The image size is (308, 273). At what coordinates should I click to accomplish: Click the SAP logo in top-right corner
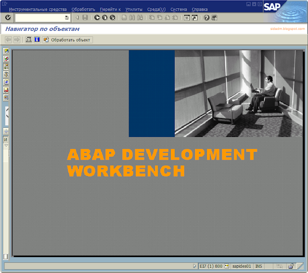tap(272, 7)
